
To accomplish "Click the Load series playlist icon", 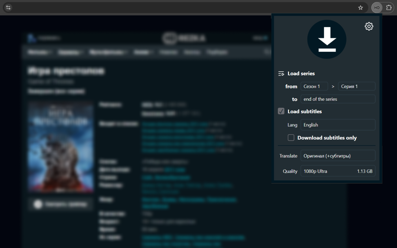I will pyautogui.click(x=281, y=74).
